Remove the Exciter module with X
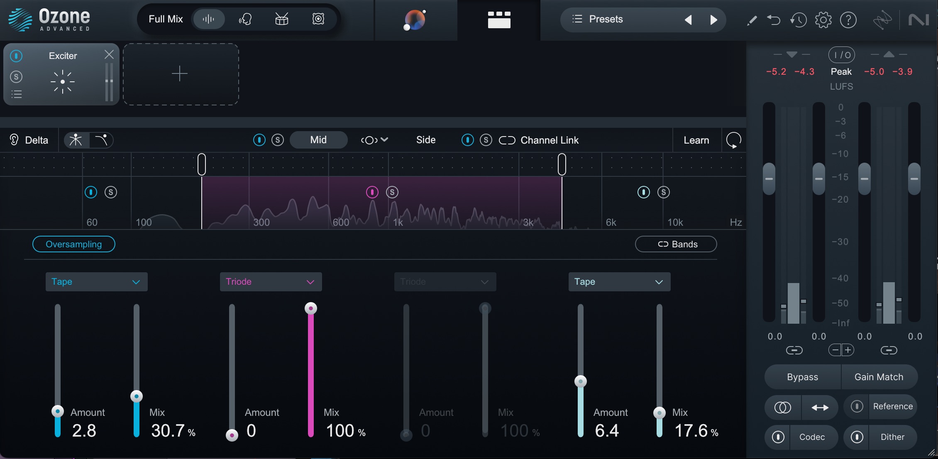Image resolution: width=938 pixels, height=459 pixels. [x=109, y=54]
